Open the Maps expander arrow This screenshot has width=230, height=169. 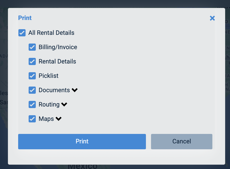[58, 119]
